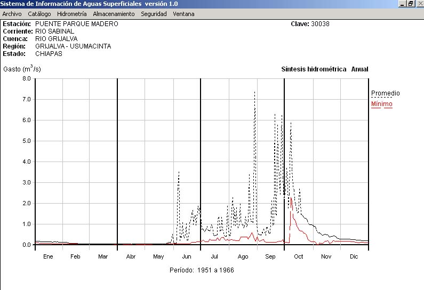Open the Seguridad menu

pos(154,14)
